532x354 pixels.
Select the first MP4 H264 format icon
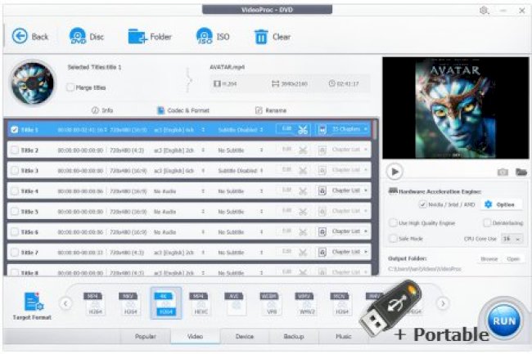coord(93,303)
